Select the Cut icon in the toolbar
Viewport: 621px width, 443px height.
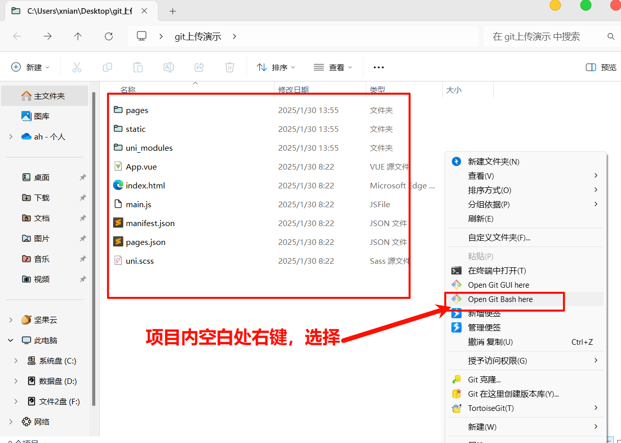click(77, 67)
